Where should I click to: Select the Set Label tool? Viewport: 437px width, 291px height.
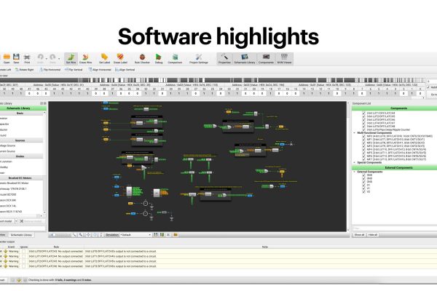click(104, 58)
